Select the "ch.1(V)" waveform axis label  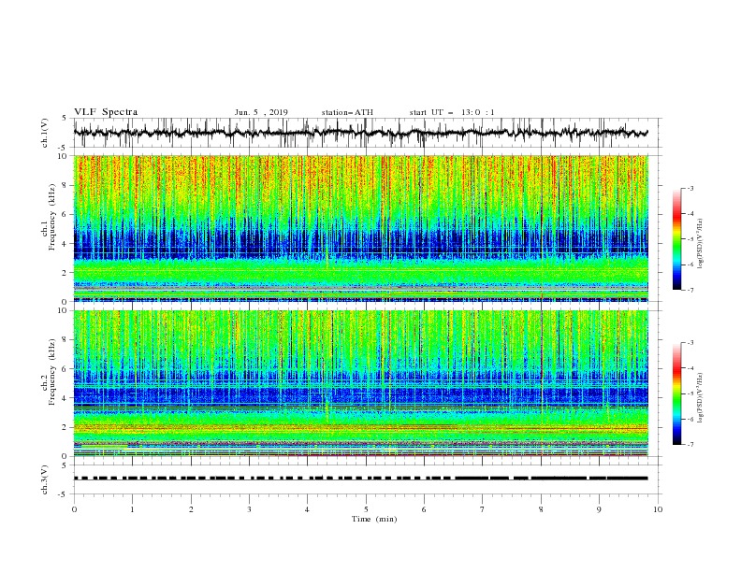(45, 133)
